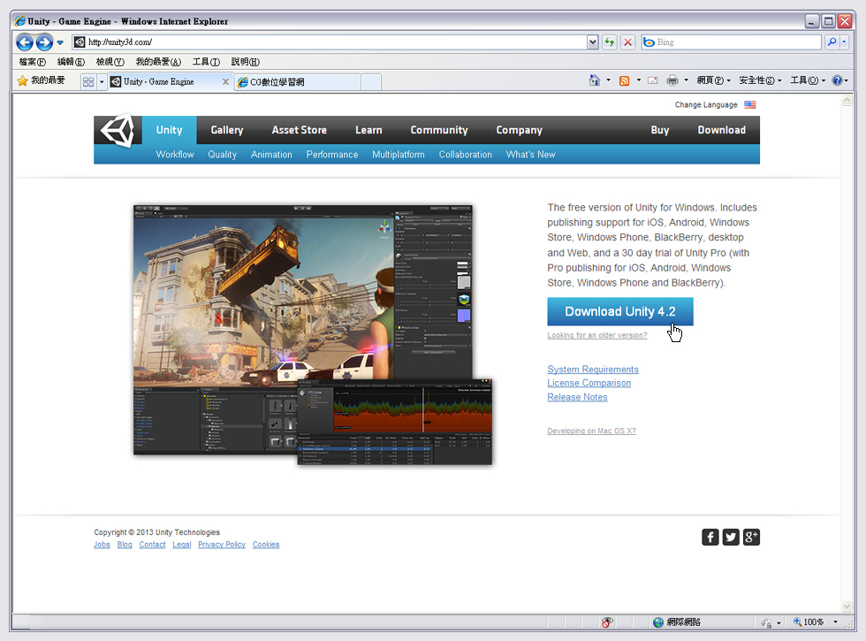Click the page scrollbar down arrow
The image size is (866, 641).
click(x=847, y=607)
